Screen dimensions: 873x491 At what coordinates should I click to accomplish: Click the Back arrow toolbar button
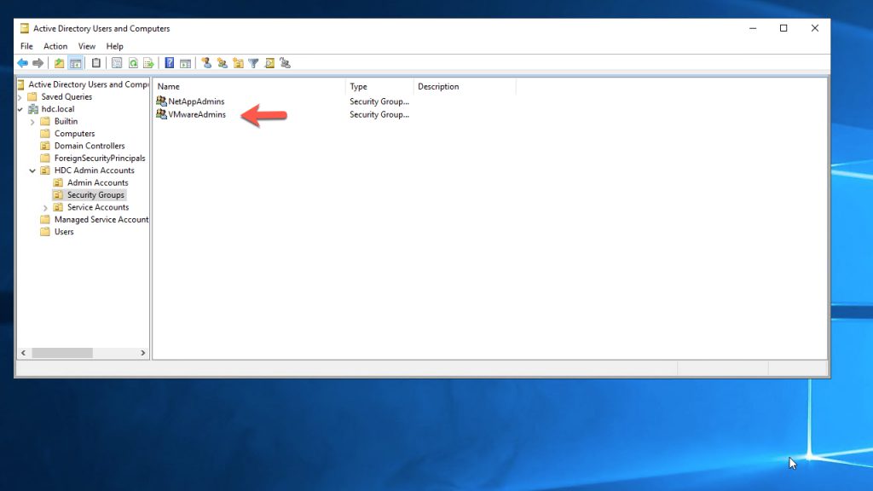[22, 63]
